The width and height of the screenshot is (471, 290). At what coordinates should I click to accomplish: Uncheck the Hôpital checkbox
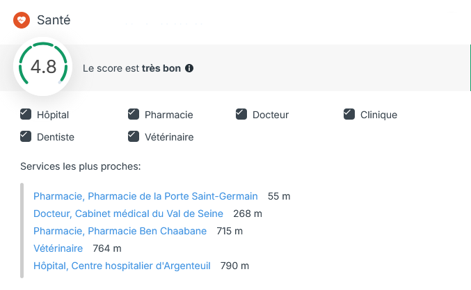[26, 115]
